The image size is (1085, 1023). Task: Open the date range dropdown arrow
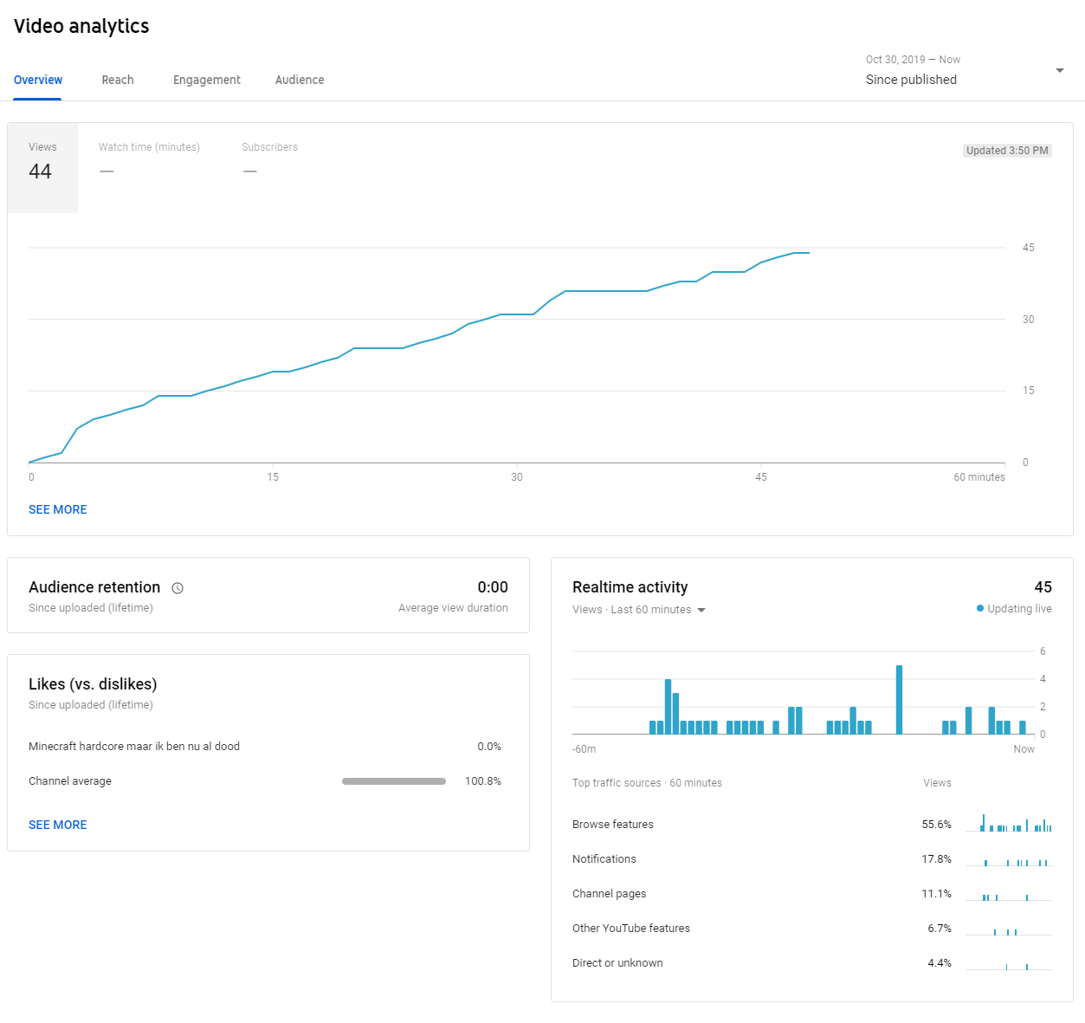tap(1059, 70)
